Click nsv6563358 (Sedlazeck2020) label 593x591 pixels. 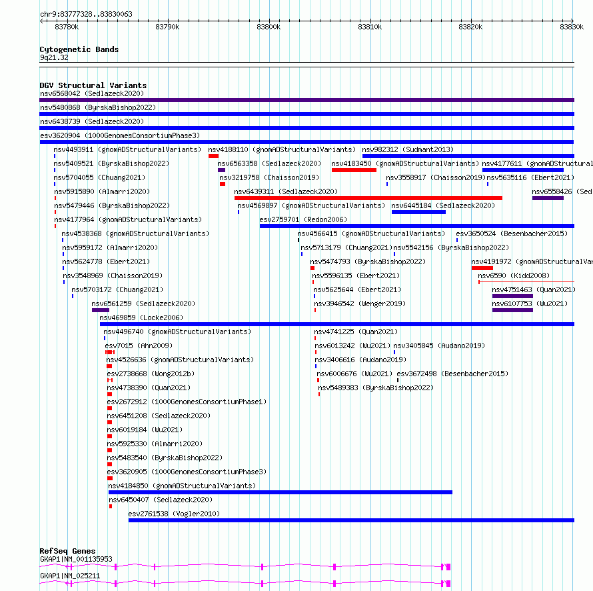269,163
